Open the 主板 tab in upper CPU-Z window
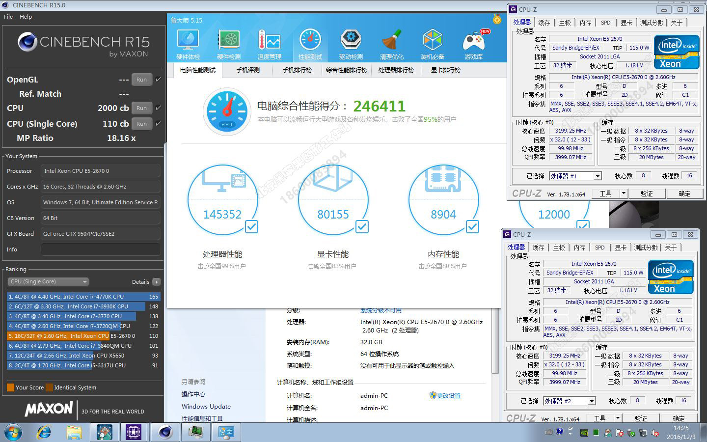Screen dimensions: 707x442 pos(565,23)
